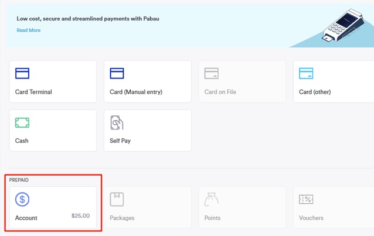Click the greyed Card on File icon
The image size is (374, 236).
pos(211,74)
